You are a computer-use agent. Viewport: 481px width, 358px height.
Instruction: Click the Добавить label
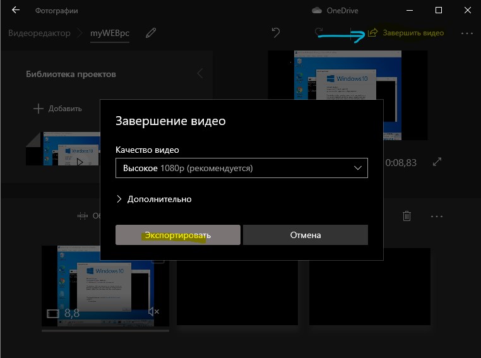coord(65,109)
